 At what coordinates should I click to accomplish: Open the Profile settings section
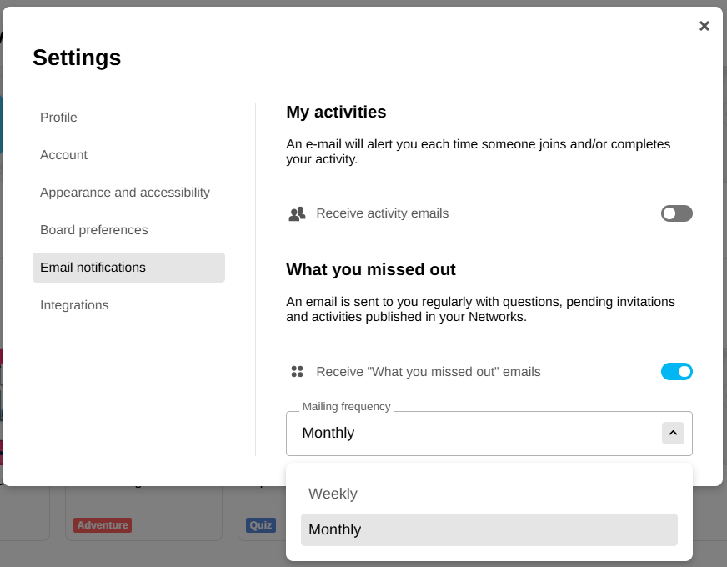point(58,118)
